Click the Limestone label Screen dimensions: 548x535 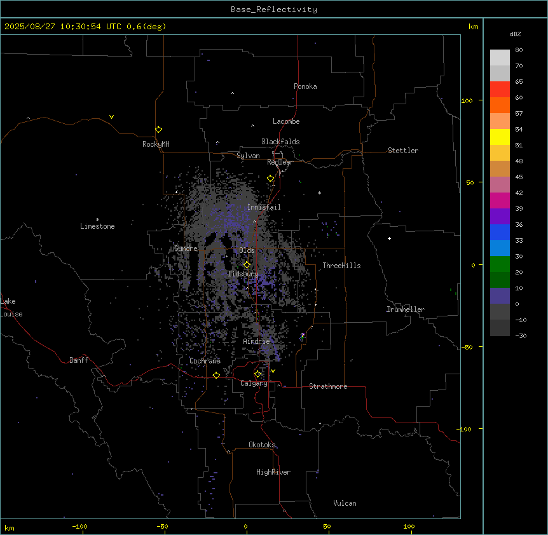97,226
